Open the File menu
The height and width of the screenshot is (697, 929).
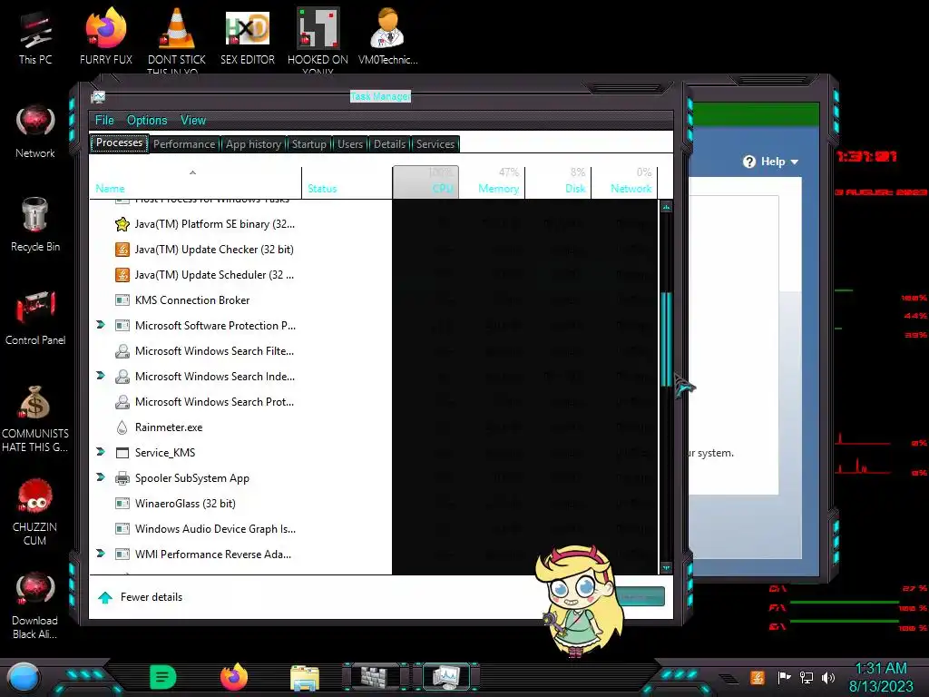tap(104, 121)
